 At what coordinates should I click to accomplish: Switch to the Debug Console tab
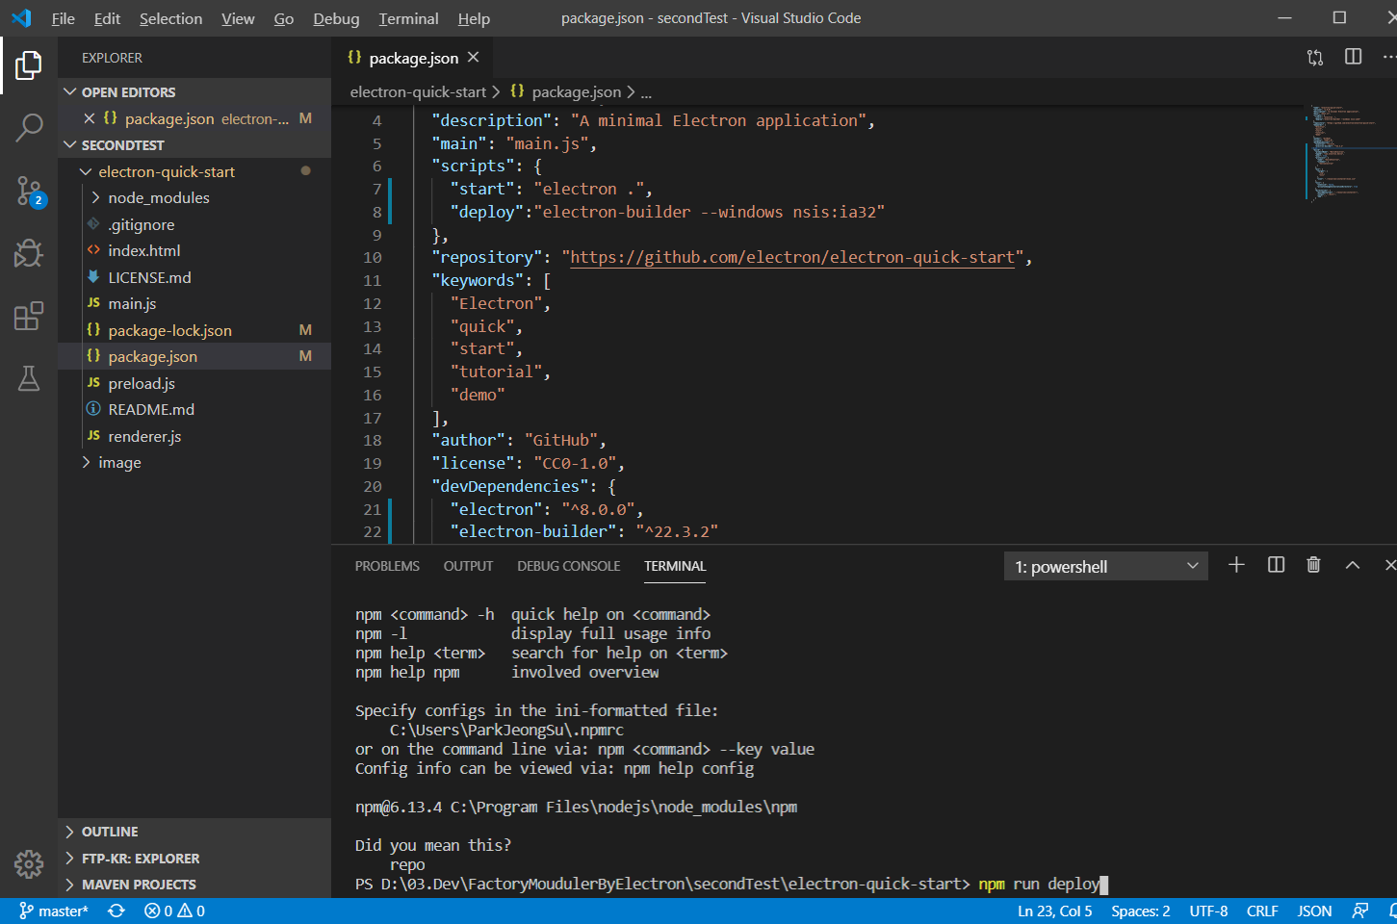pos(568,566)
